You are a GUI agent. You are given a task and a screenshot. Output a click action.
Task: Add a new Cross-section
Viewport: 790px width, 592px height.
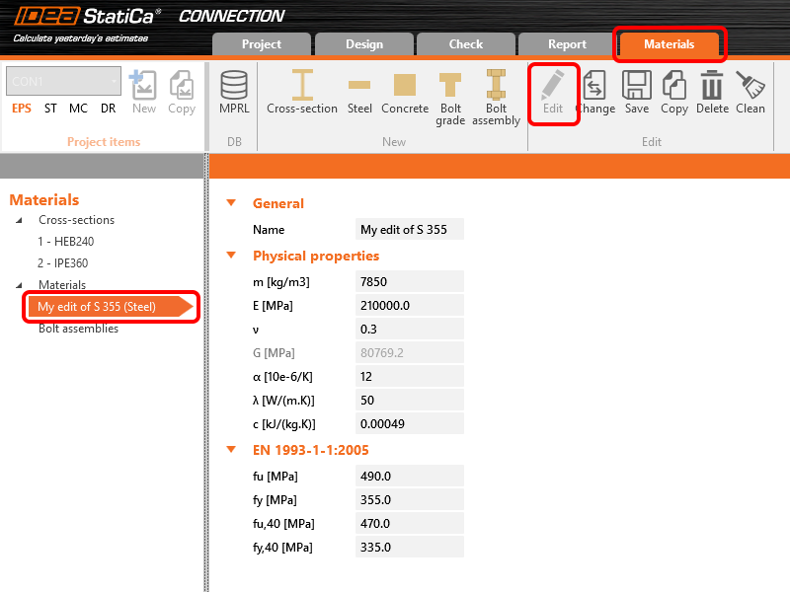pos(302,94)
